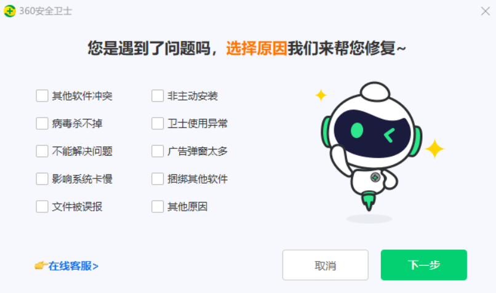Click the orange 选择原因 heading text
The image size is (496, 293).
pos(257,49)
